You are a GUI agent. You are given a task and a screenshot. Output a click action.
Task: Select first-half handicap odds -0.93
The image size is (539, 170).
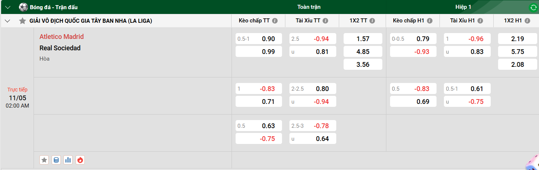coord(413,51)
